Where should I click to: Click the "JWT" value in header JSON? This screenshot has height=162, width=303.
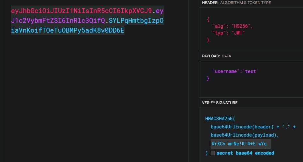238,33
